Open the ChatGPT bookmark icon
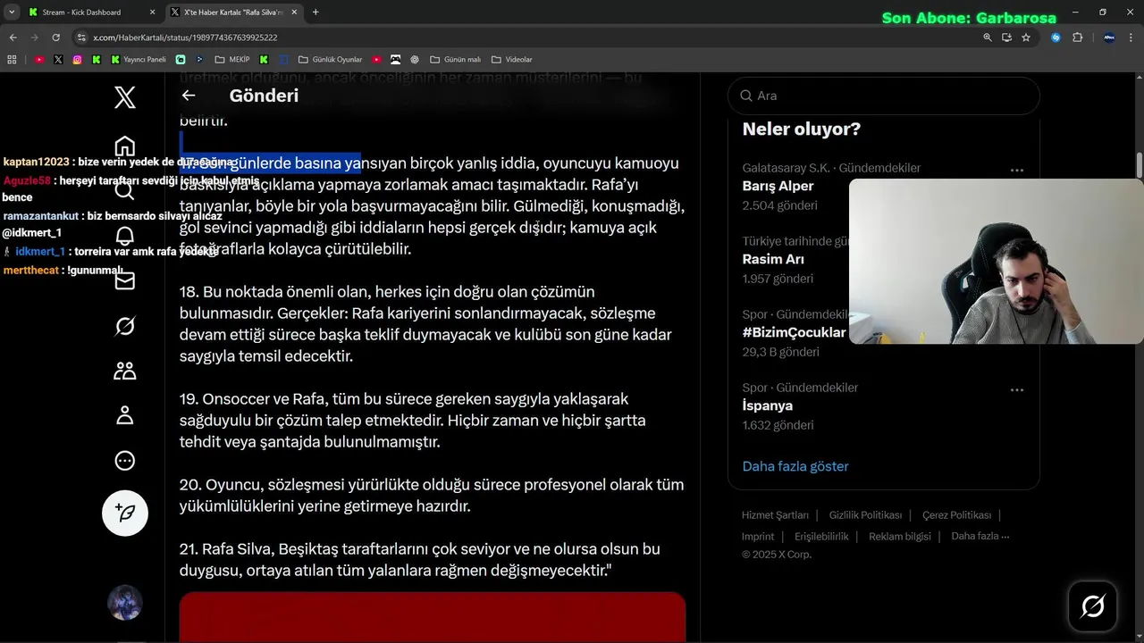The height and width of the screenshot is (643, 1144). coord(415,60)
